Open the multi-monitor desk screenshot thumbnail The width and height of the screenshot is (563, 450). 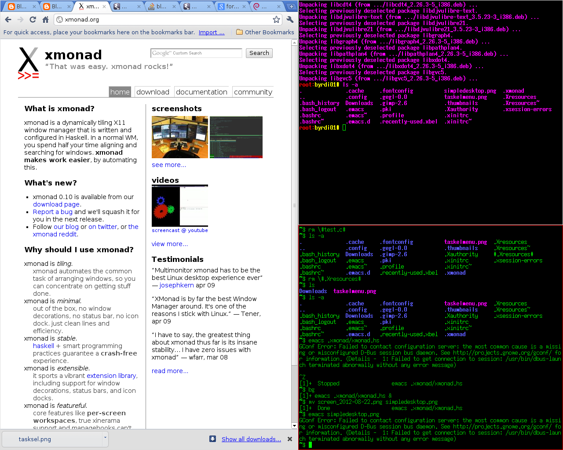tap(180, 137)
